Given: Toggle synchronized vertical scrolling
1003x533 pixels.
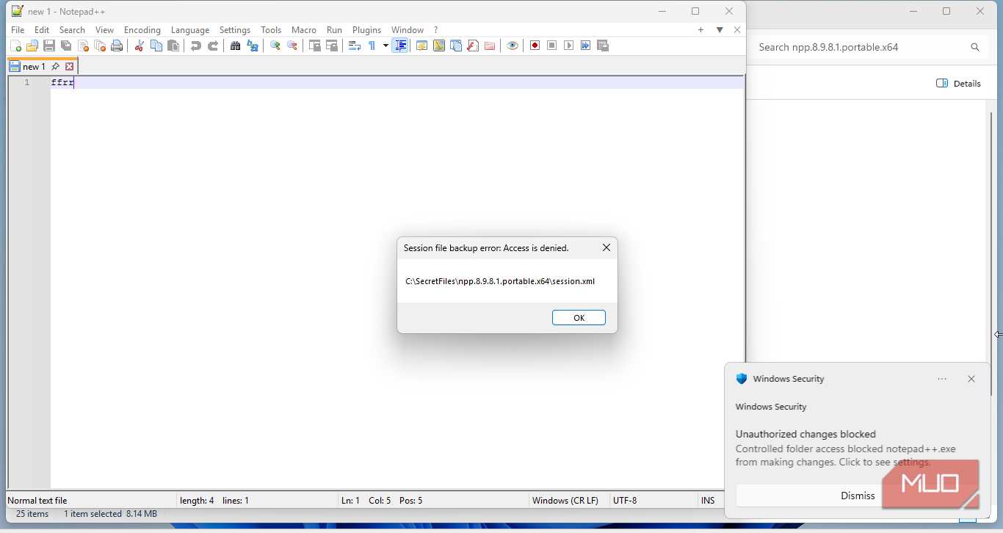Looking at the screenshot, I should (314, 46).
